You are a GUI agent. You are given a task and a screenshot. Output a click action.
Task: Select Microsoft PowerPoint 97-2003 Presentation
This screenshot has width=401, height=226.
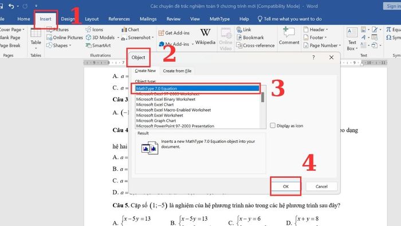point(175,126)
